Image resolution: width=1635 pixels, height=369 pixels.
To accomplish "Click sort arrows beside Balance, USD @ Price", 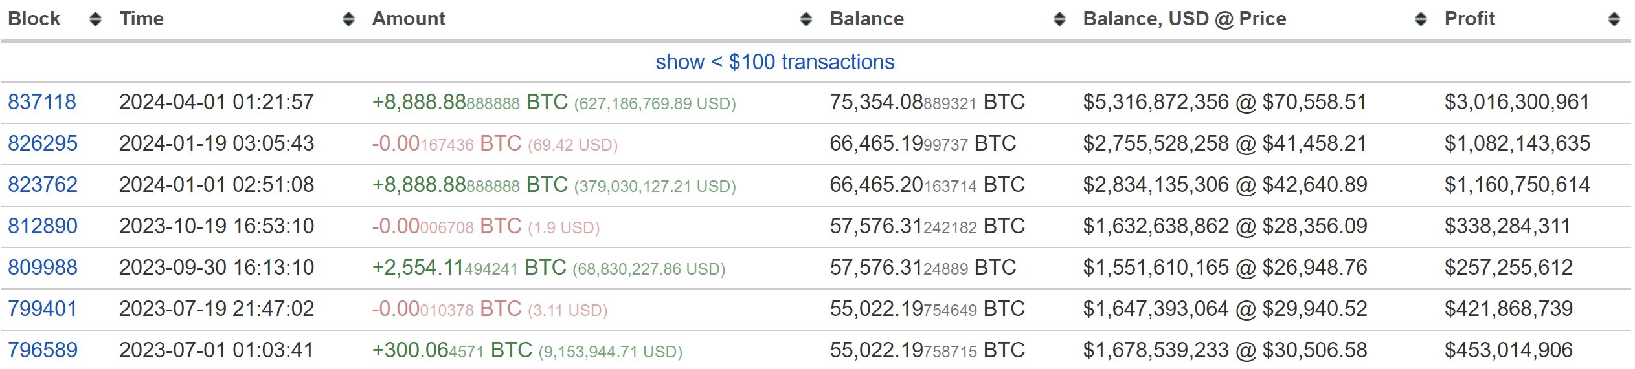I will [x=1421, y=19].
